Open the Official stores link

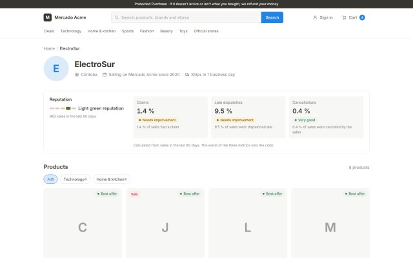pos(206,31)
